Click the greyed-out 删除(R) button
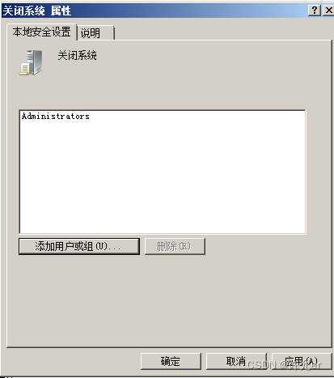Image resolution: width=334 pixels, height=378 pixels. click(x=175, y=246)
